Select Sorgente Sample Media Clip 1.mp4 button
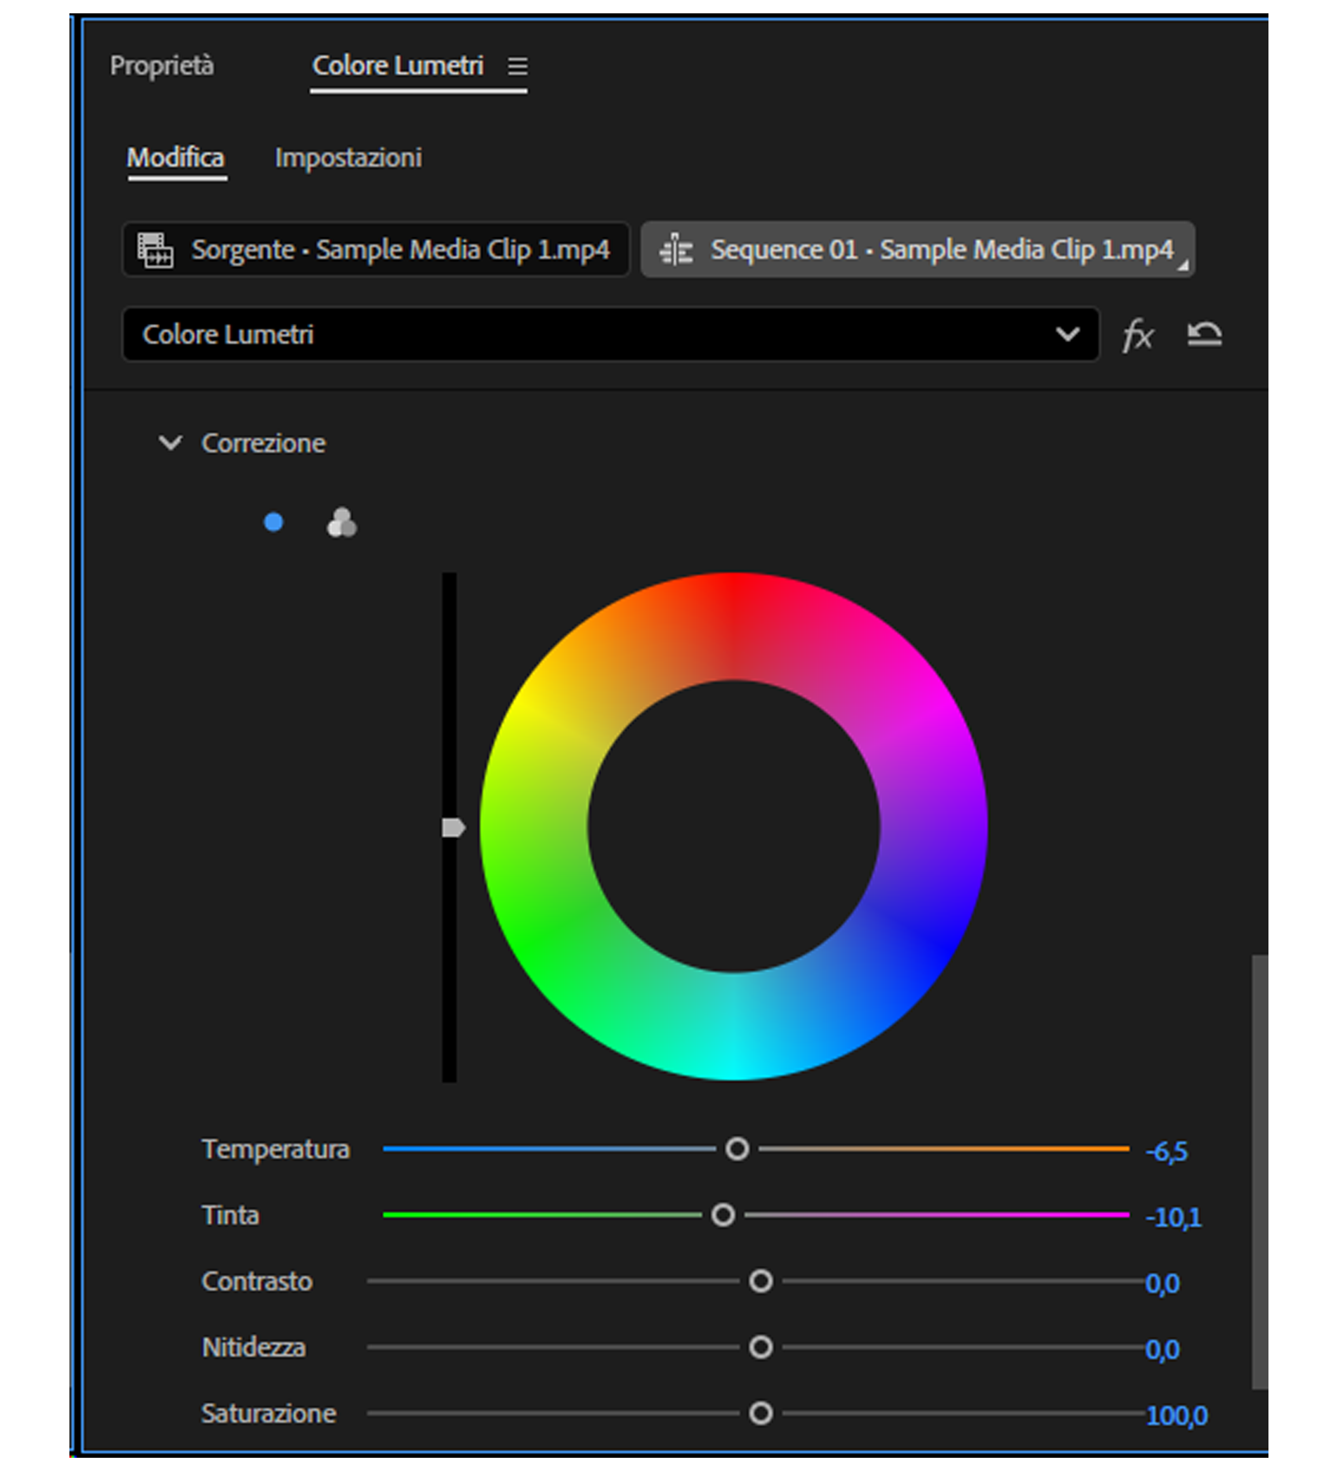Viewport: 1324px width, 1470px height. pyautogui.click(x=375, y=249)
